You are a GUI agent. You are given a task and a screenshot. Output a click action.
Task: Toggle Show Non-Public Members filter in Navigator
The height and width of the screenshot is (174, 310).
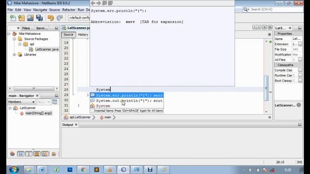[x=37, y=154]
